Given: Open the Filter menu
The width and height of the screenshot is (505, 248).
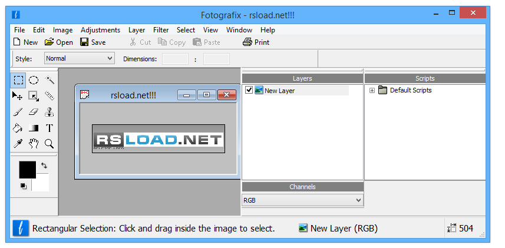Looking at the screenshot, I should (x=161, y=30).
